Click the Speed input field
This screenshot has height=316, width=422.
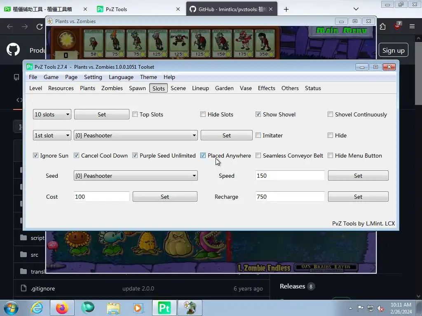click(290, 176)
